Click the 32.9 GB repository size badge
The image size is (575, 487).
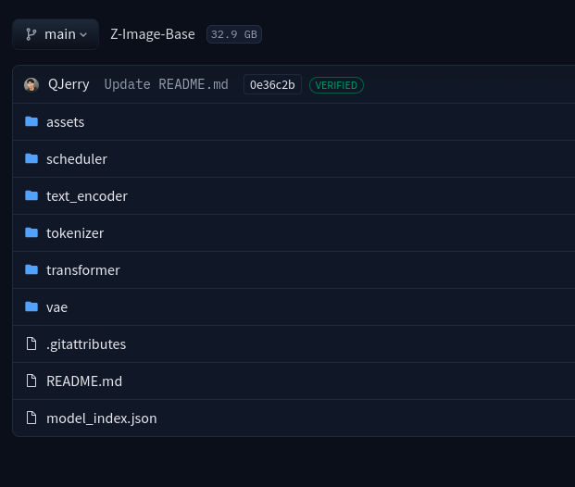click(234, 34)
